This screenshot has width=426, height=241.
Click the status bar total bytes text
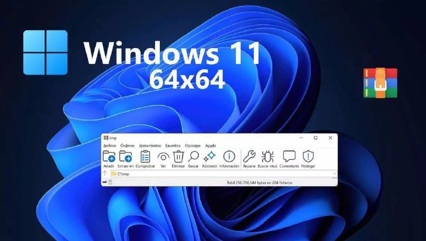tap(259, 183)
